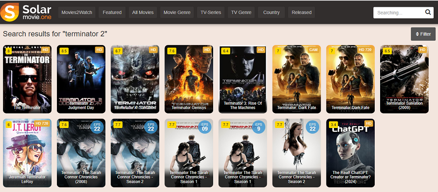This screenshot has width=438, height=192.
Task: Open Terminator Salvation (2009) poster
Action: tap(404, 80)
